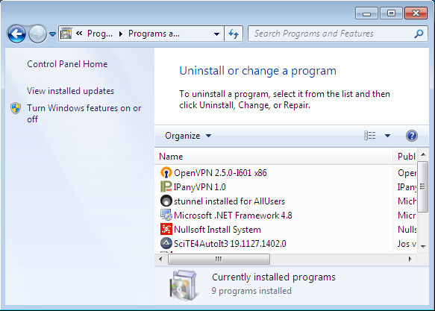Click the horizontal scrollbar left arrow
The height and width of the screenshot is (311, 435).
[x=160, y=260]
